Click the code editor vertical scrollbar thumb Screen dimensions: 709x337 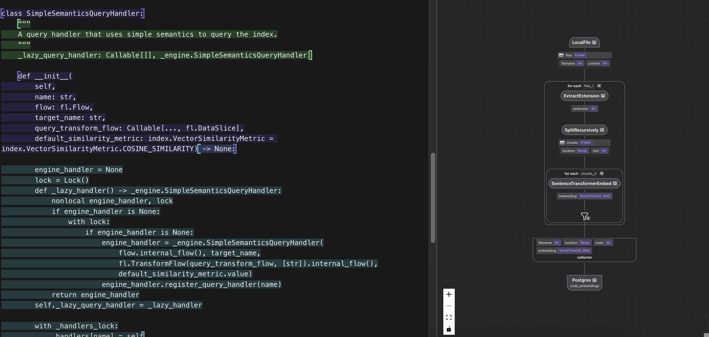click(x=433, y=197)
